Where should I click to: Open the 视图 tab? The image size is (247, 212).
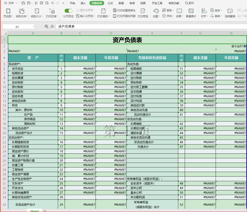point(143,3)
